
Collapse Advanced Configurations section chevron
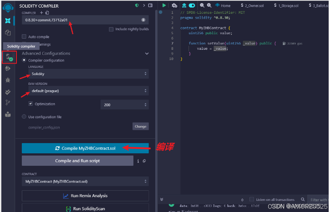[x=147, y=54]
